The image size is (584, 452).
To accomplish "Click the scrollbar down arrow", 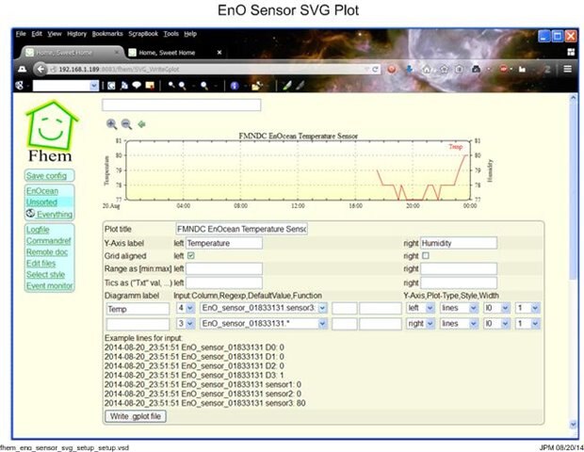I will tap(573, 424).
